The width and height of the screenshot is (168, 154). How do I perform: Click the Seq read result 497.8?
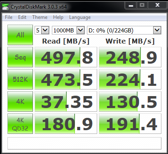click(x=66, y=57)
